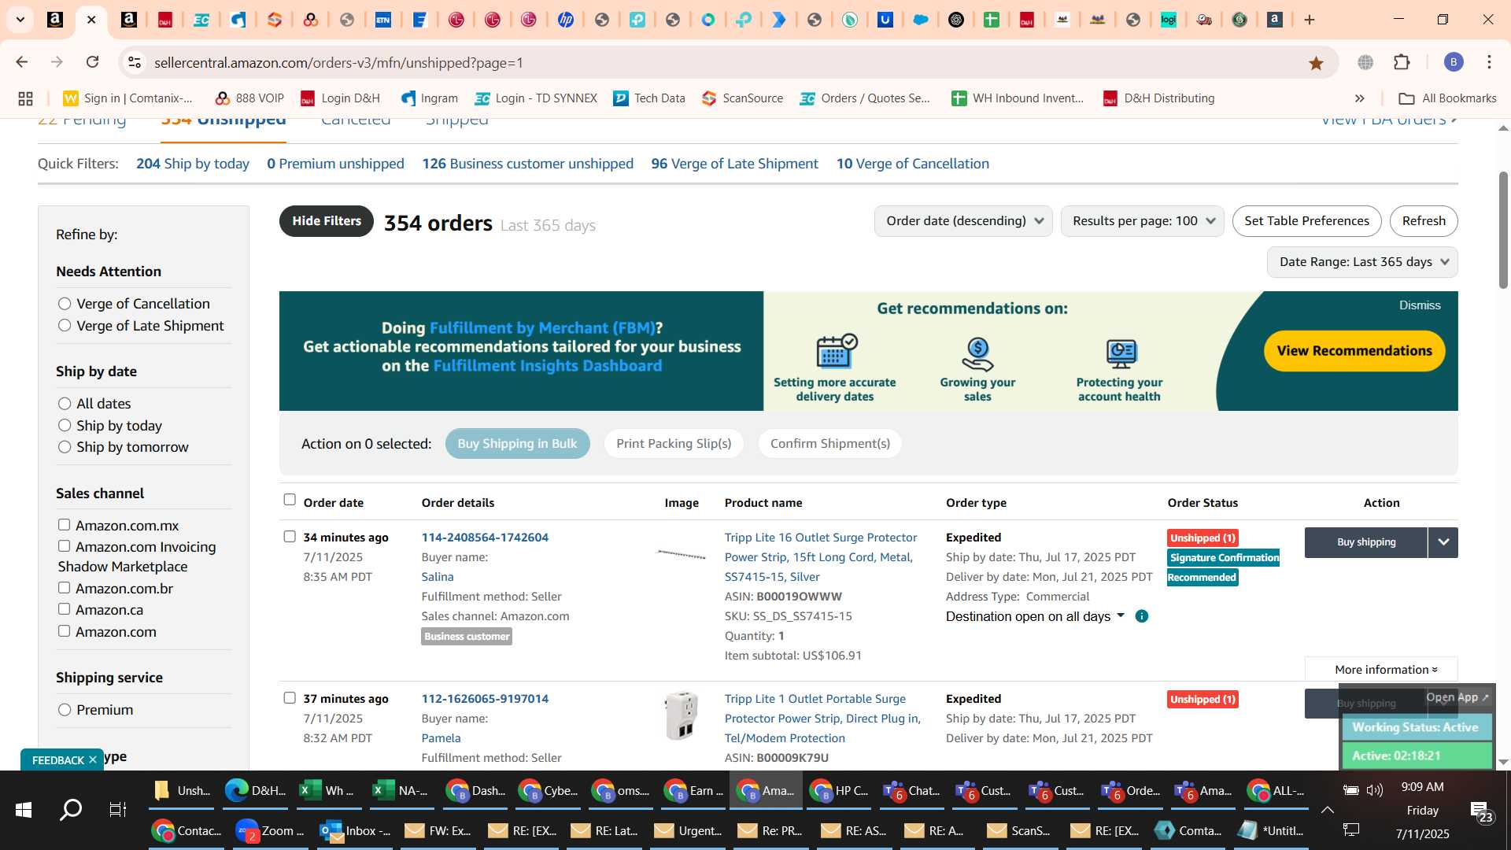Image resolution: width=1511 pixels, height=850 pixels.
Task: Reload page with browser refresh icon
Action: coord(92,62)
